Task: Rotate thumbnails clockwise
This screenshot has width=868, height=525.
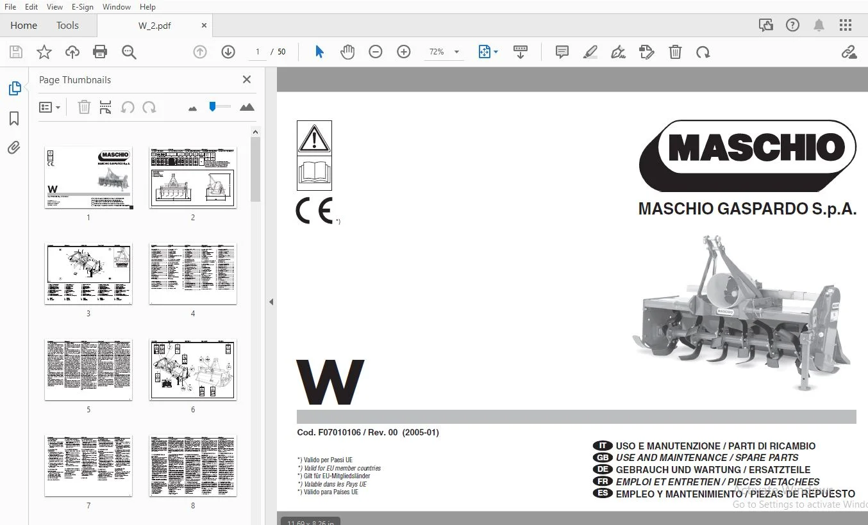Action: tap(149, 107)
